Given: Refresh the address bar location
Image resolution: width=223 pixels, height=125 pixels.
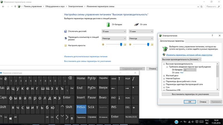Looking at the screenshot, I should tap(201, 6).
